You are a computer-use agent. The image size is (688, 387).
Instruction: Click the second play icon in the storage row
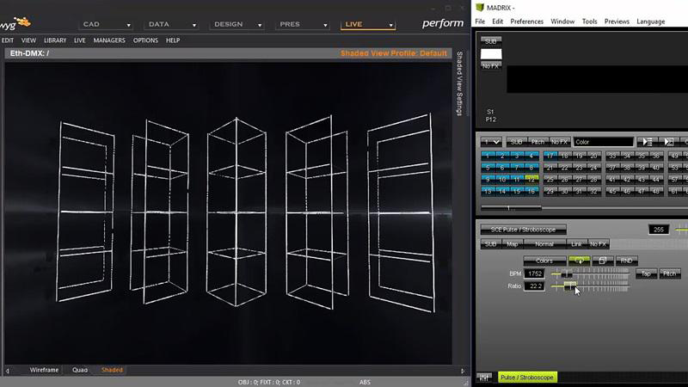click(668, 142)
